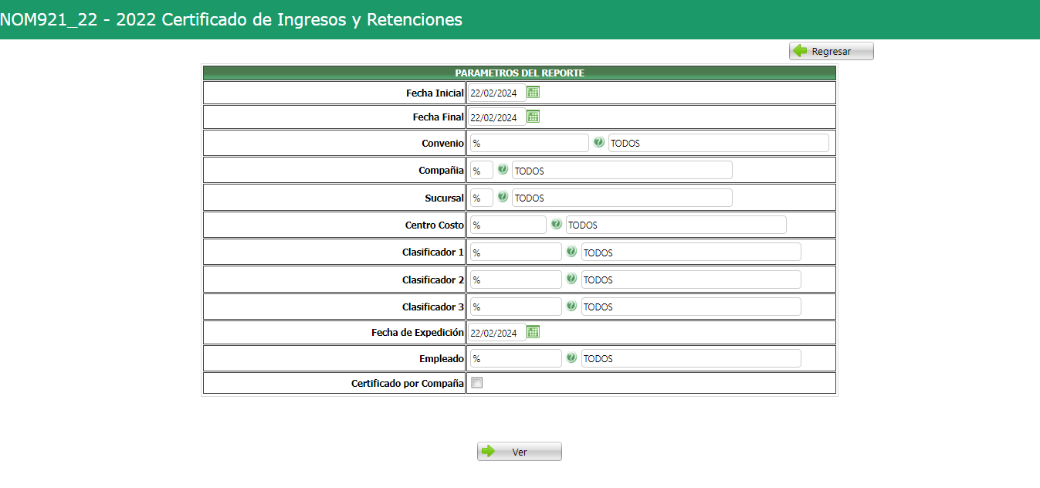Click the Clasificador 1 code input field
Image resolution: width=1040 pixels, height=488 pixels.
click(x=516, y=252)
